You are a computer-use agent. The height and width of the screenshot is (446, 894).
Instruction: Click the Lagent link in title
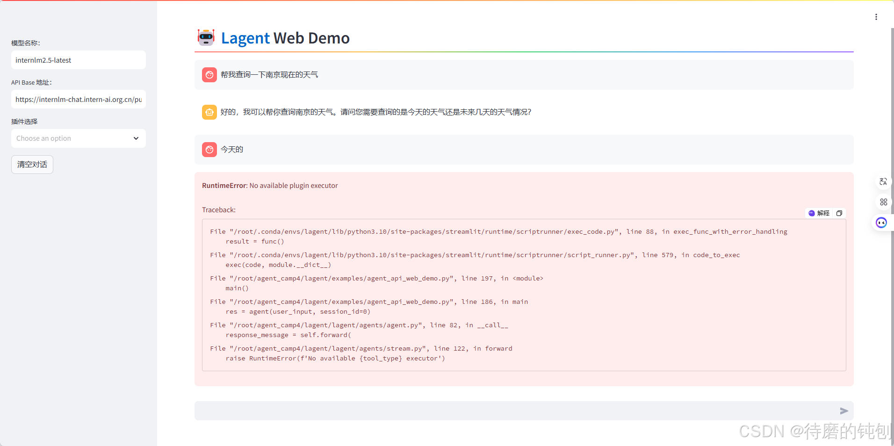[245, 38]
